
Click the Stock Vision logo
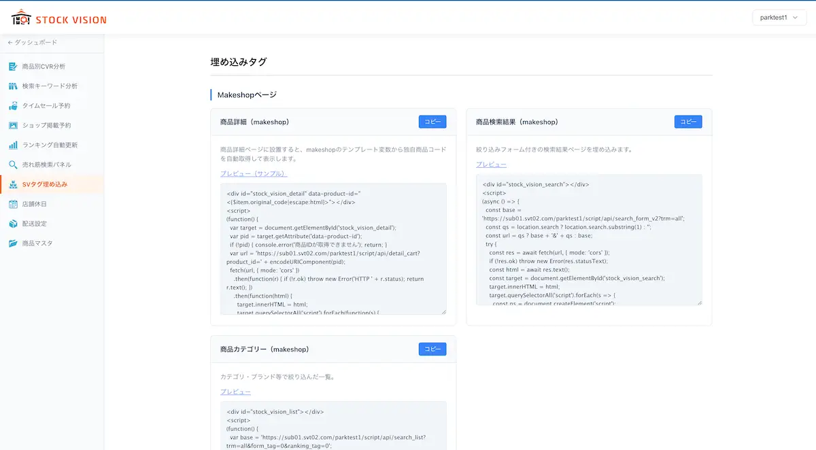pyautogui.click(x=59, y=18)
